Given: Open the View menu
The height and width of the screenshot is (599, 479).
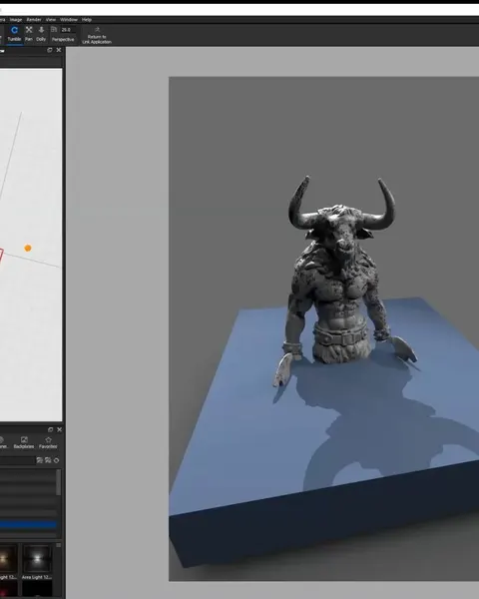Looking at the screenshot, I should (51, 20).
